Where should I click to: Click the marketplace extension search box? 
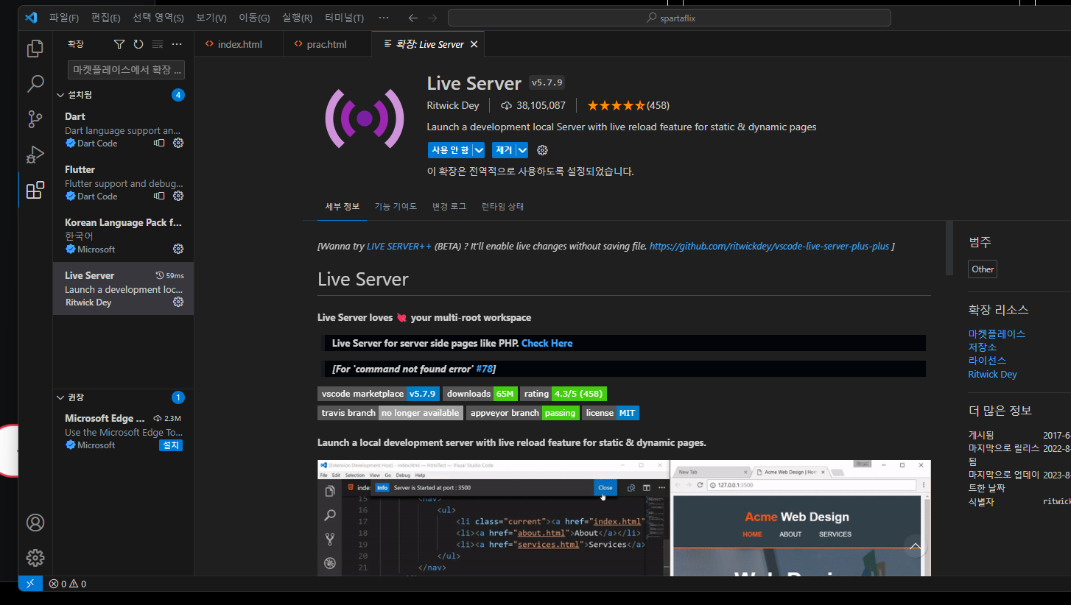coord(126,70)
